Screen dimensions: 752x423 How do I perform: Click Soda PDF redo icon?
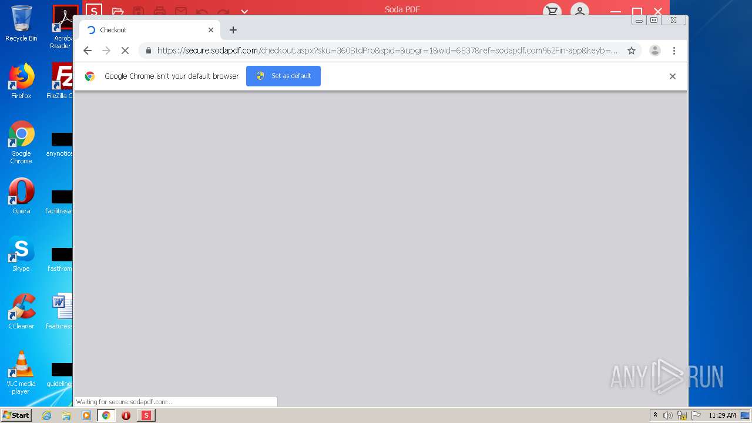coord(223,11)
